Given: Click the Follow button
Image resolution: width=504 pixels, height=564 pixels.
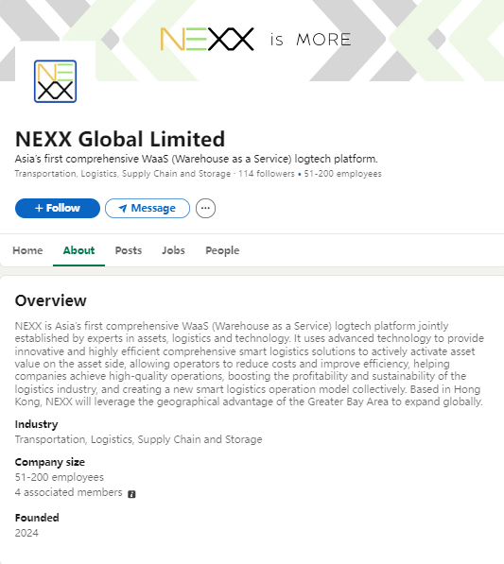Looking at the screenshot, I should pyautogui.click(x=58, y=208).
